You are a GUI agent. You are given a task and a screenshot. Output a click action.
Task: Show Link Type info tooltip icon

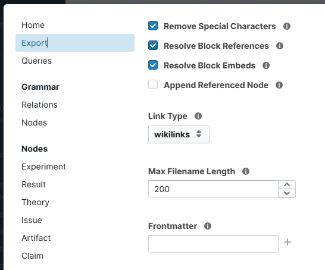click(198, 116)
